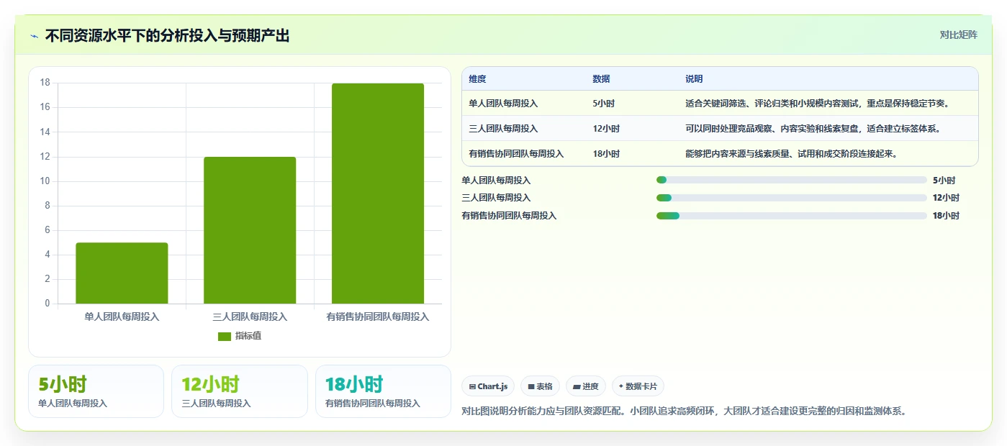The image size is (1007, 446).
Task: Click the 5小时 table cell
Action: [x=603, y=104]
